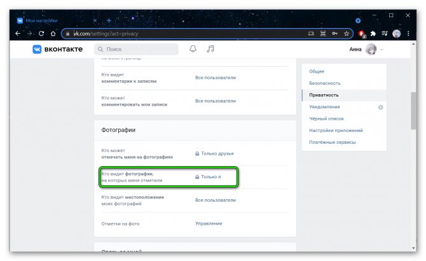Go to browser home page icon

click(x=54, y=33)
